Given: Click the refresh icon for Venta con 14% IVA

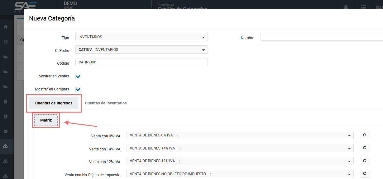Looking at the screenshot, I should point(364,148).
